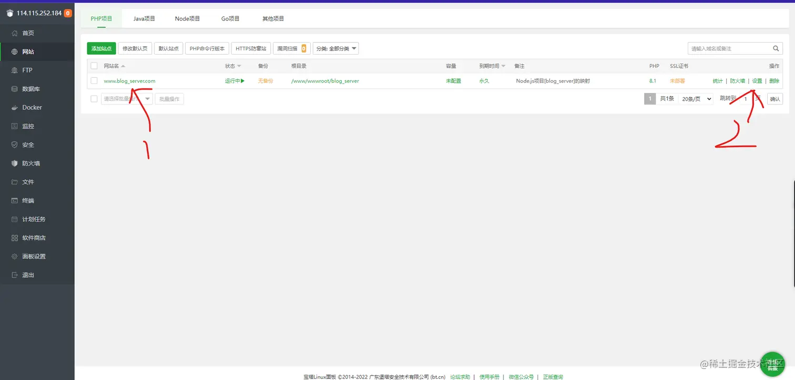Open the row's 防火墙 action link
This screenshot has height=380, width=795.
pos(738,81)
